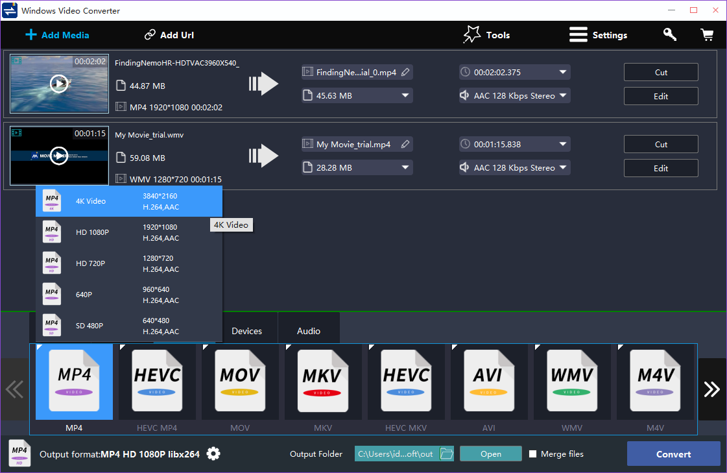Click Cut for My Movie_trial.wmv
The width and height of the screenshot is (727, 473).
[661, 144]
